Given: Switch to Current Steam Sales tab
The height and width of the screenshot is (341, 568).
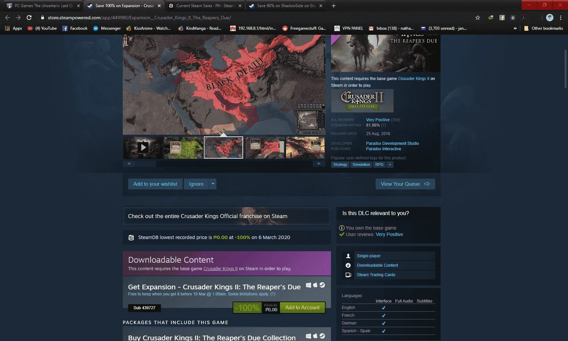Looking at the screenshot, I should pyautogui.click(x=205, y=6).
